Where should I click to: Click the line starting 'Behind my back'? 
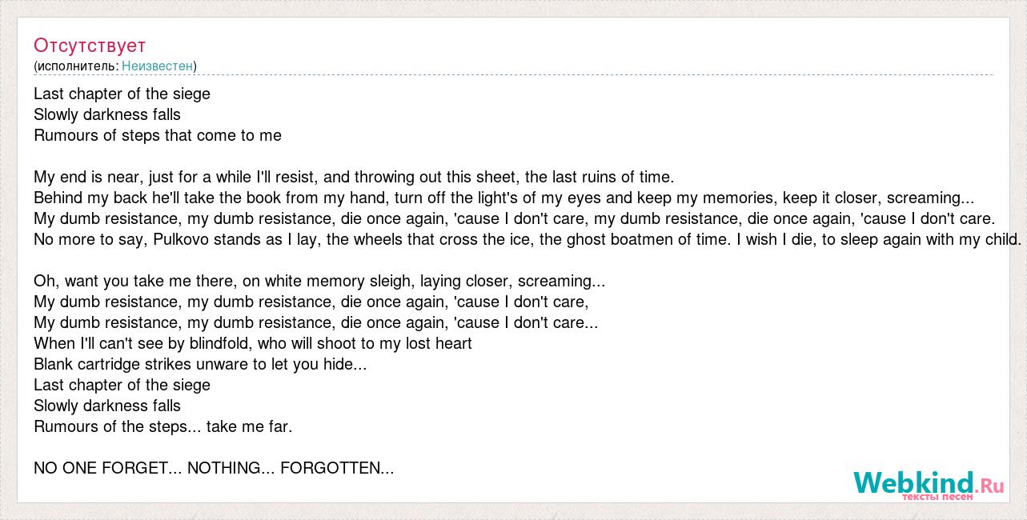[x=503, y=198]
